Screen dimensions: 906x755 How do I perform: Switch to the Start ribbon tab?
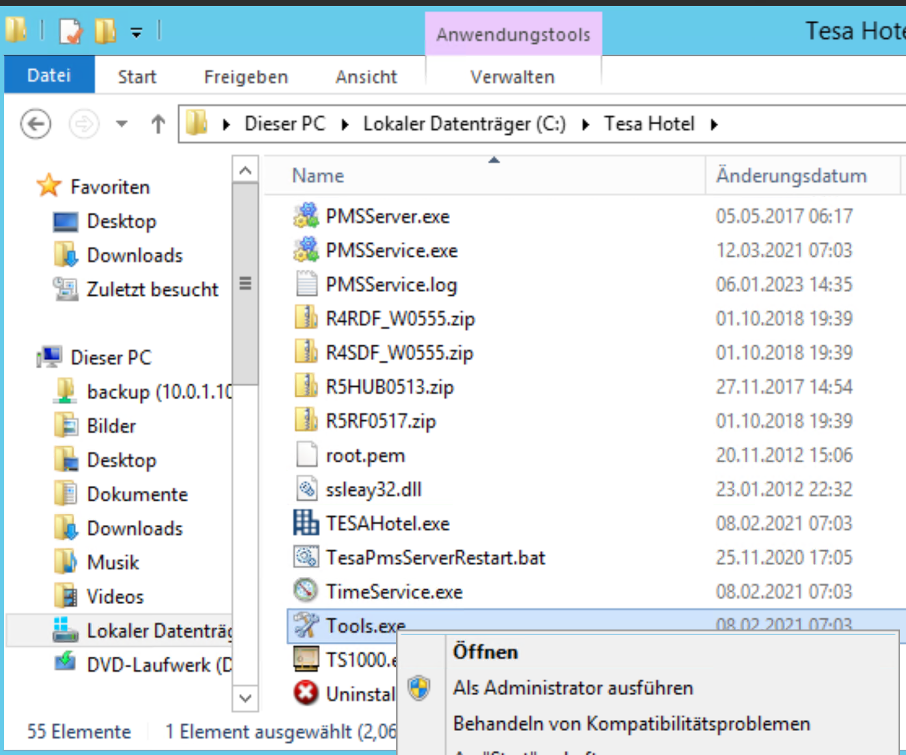(137, 77)
